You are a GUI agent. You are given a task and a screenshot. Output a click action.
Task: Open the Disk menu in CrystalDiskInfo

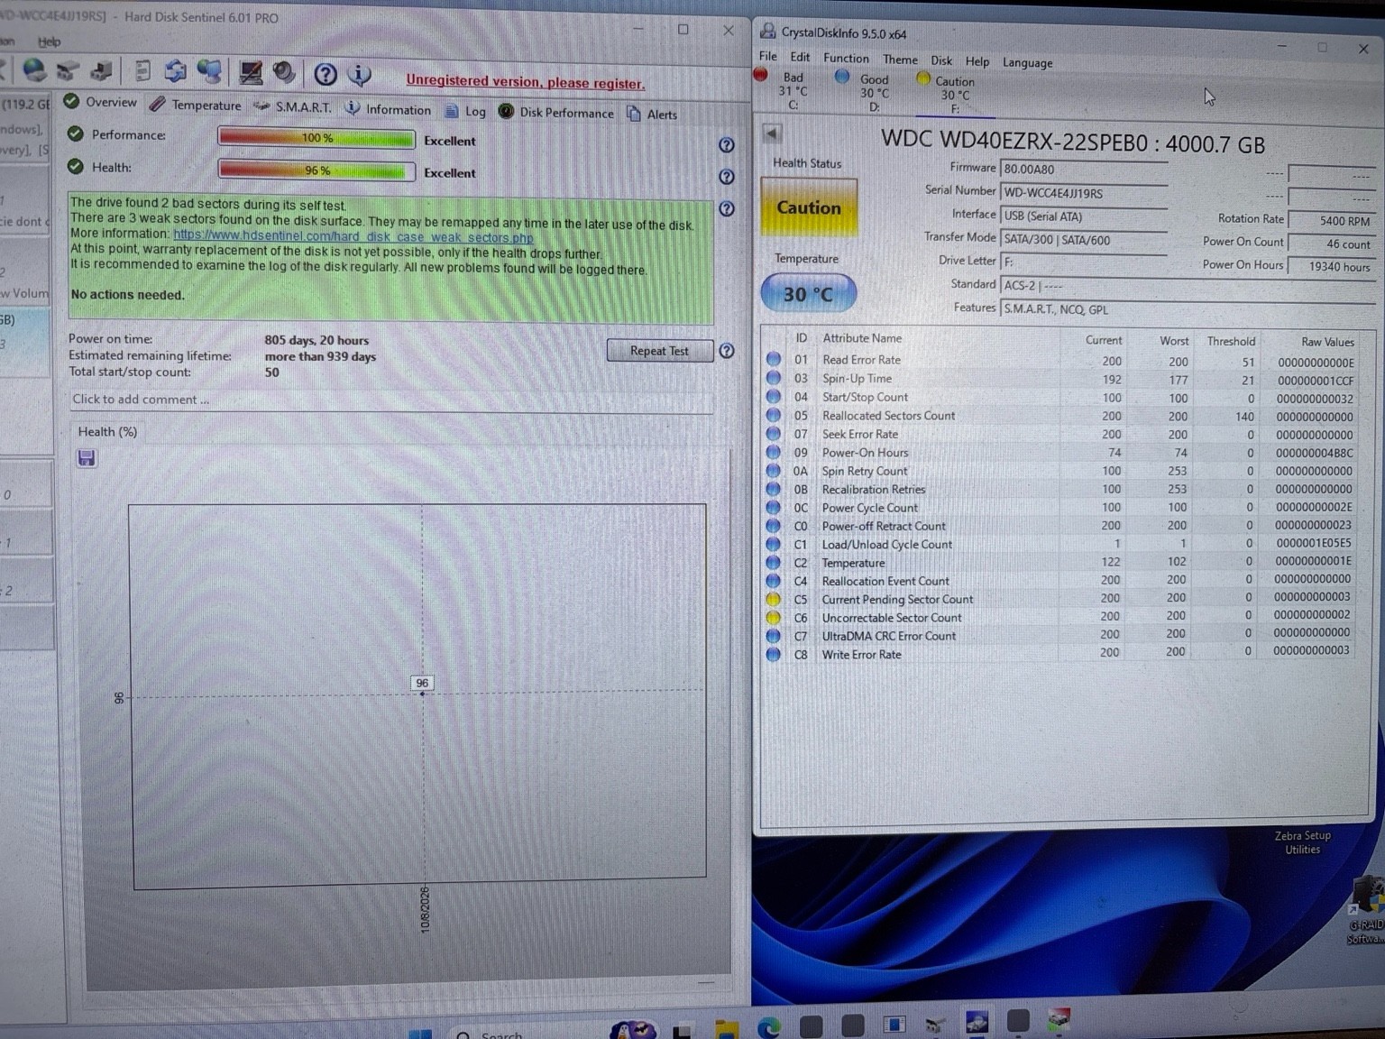(941, 60)
